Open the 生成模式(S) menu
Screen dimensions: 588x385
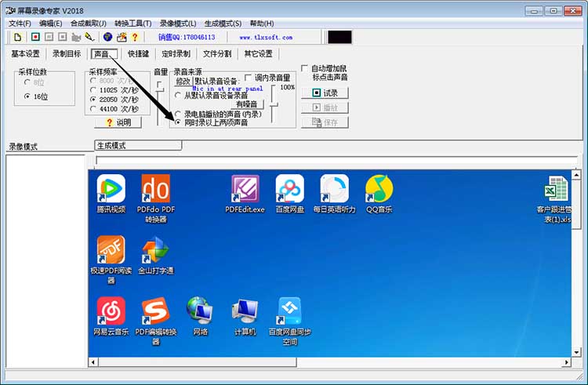pos(223,24)
